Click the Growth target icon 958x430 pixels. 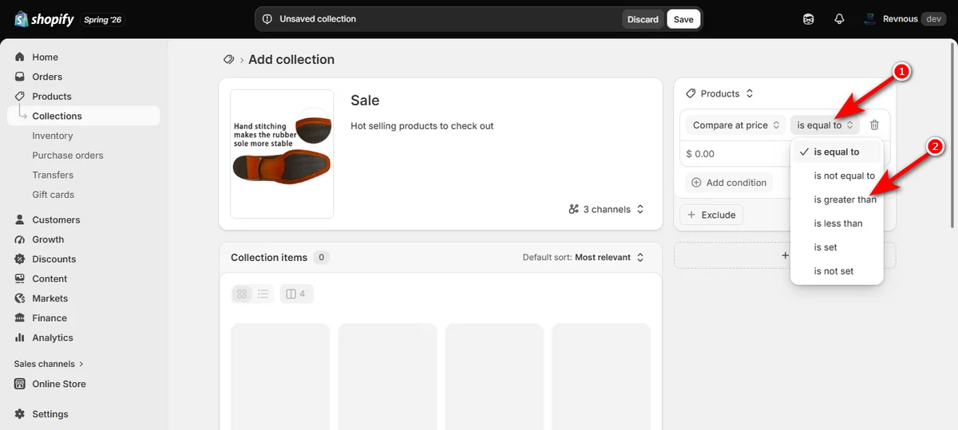(20, 239)
